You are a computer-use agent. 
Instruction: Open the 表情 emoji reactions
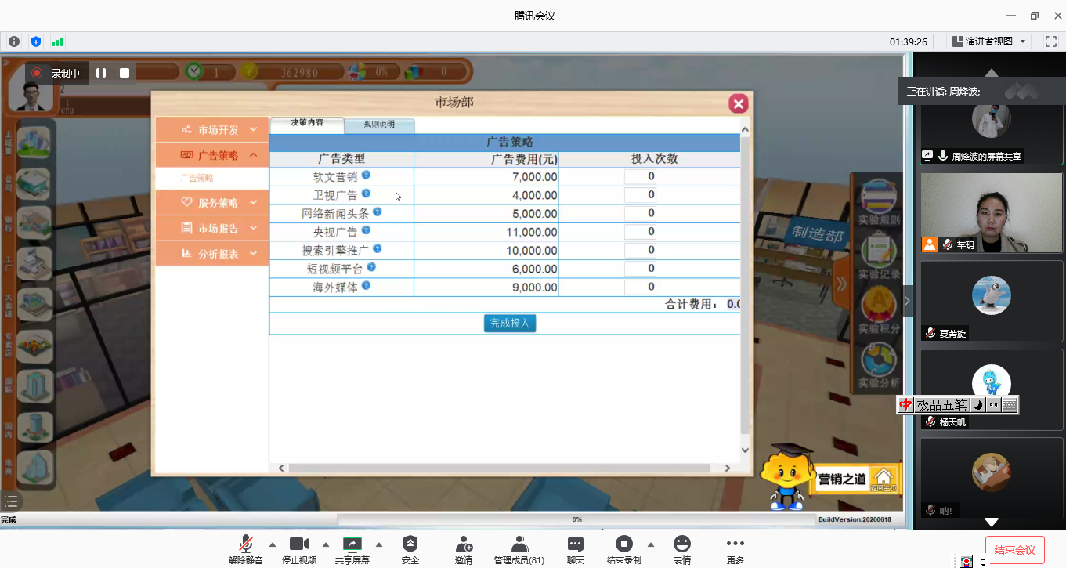682,550
